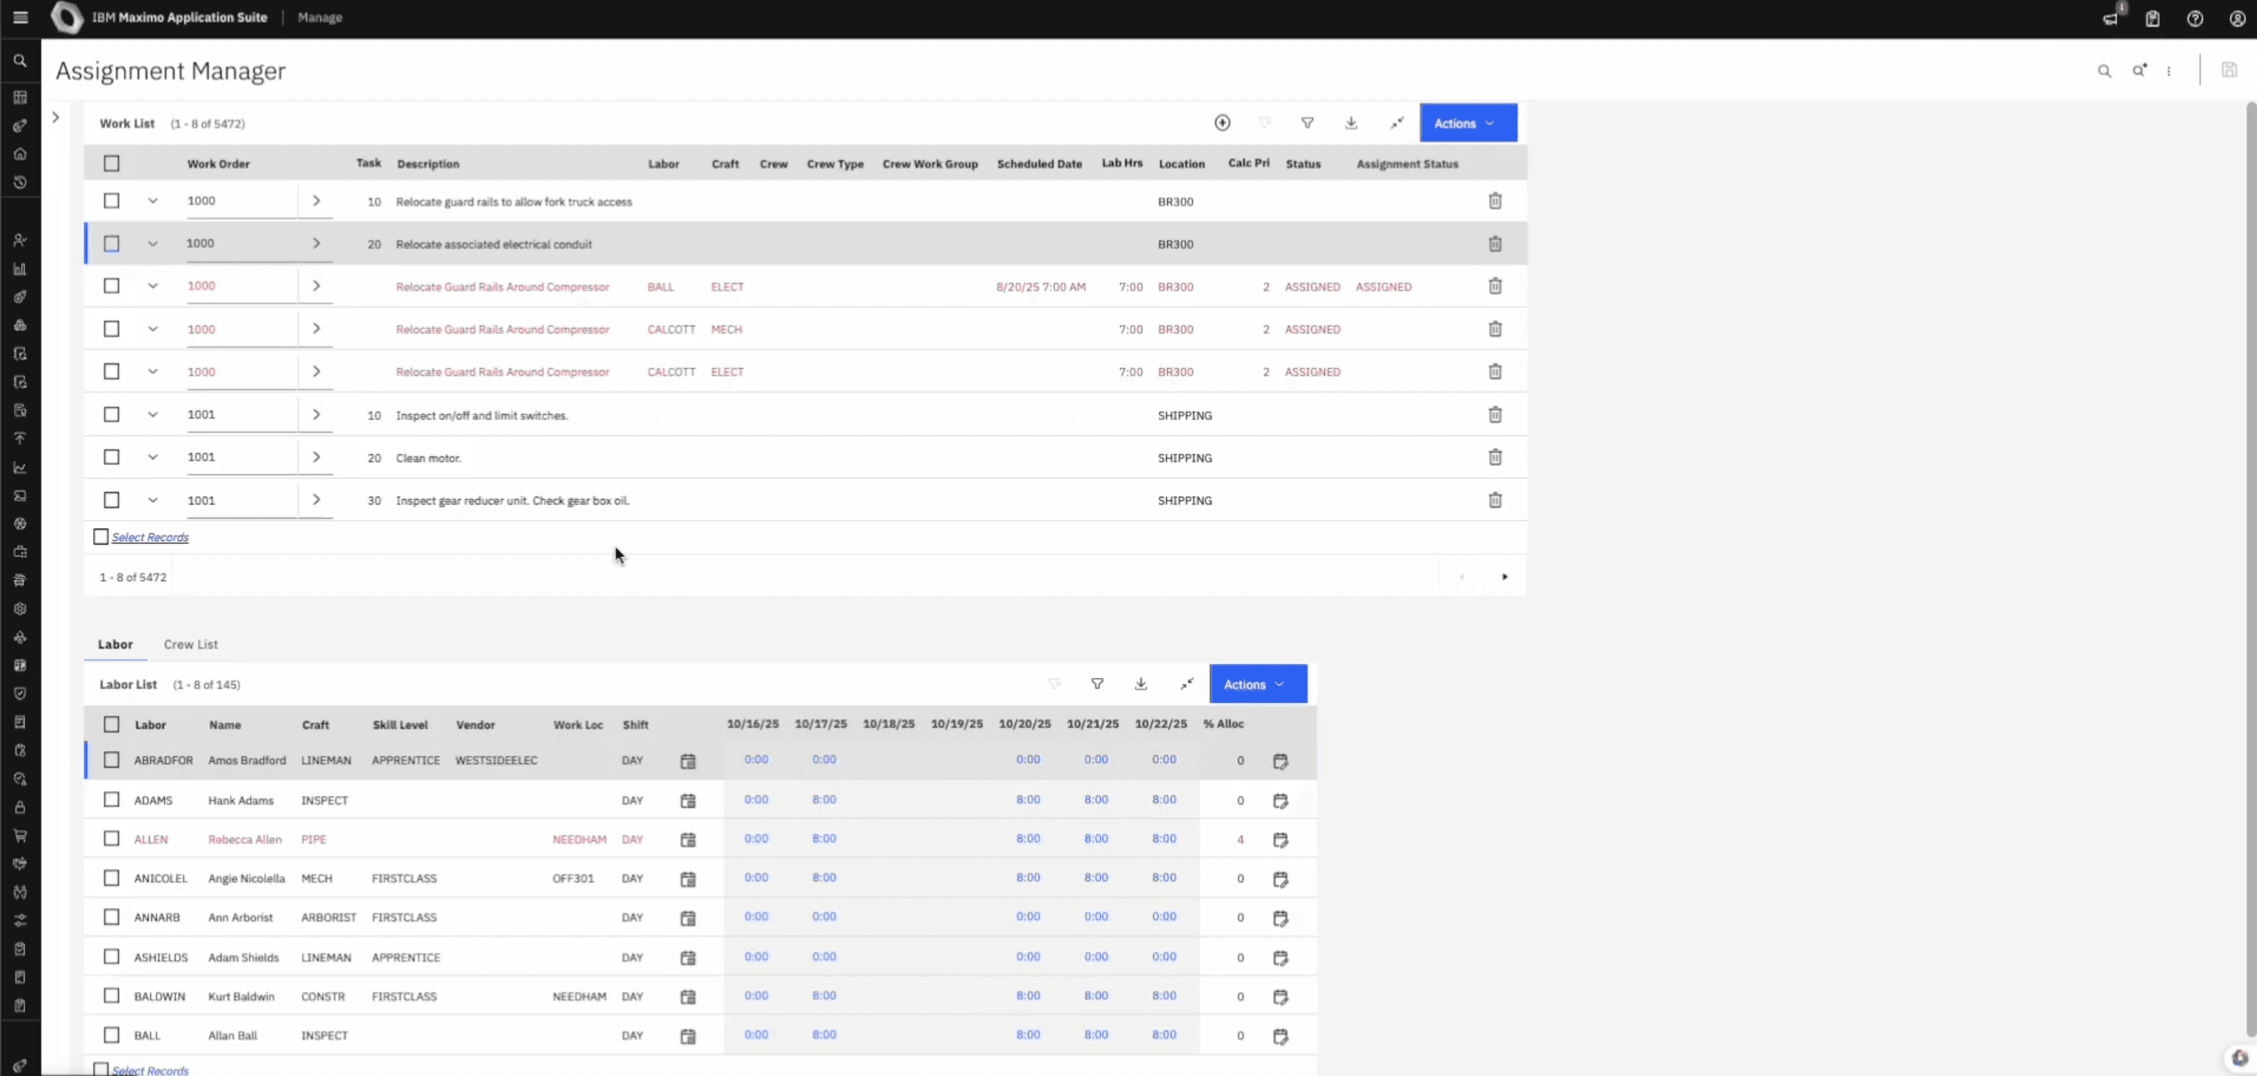2257x1076 pixels.
Task: Open calendar icon for Hank Adams
Action: pos(688,801)
